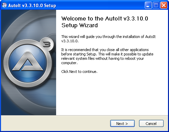The width and height of the screenshot is (169, 132).
Task: Click the 'relevant system files' line of text
Action: click(x=102, y=58)
